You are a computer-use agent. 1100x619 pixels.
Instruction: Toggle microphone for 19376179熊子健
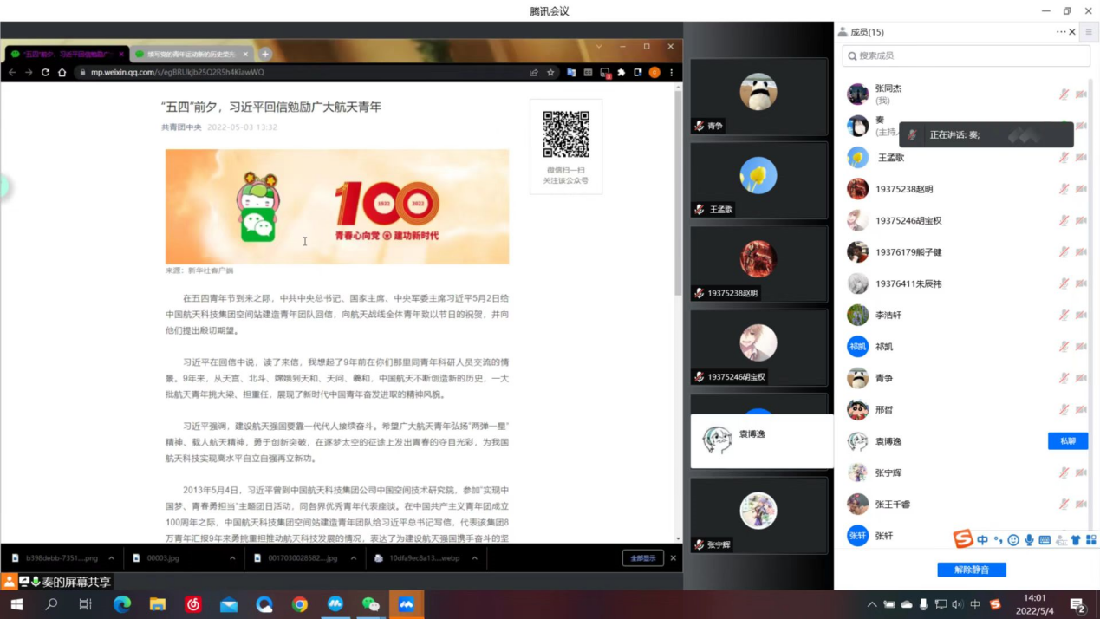(1064, 252)
